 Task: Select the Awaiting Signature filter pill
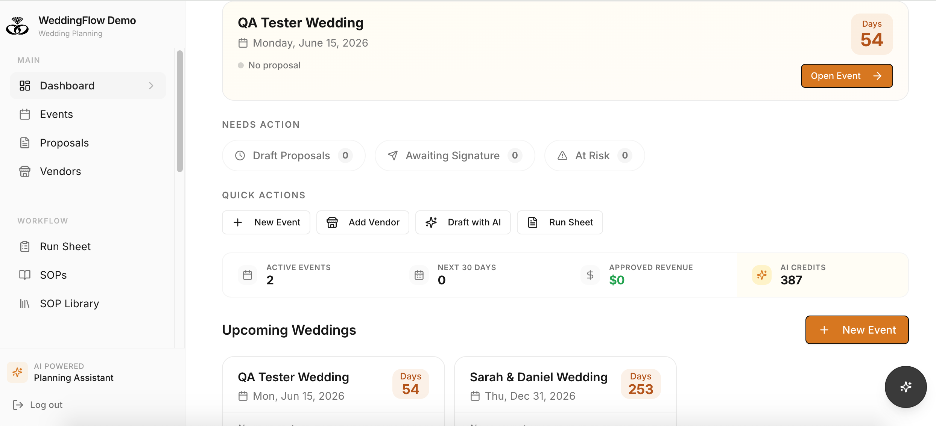(454, 156)
